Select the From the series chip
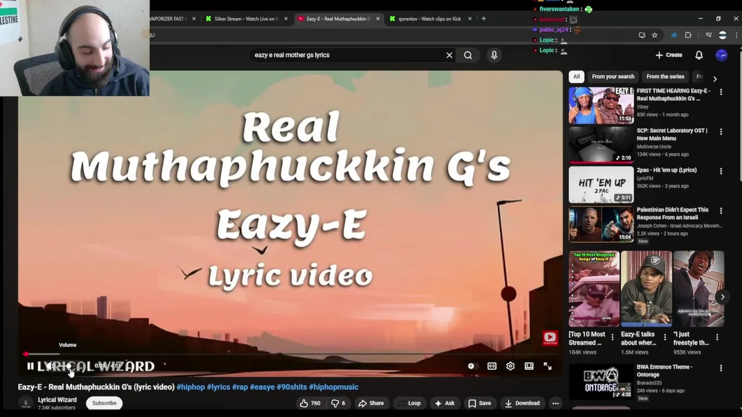 (x=665, y=76)
